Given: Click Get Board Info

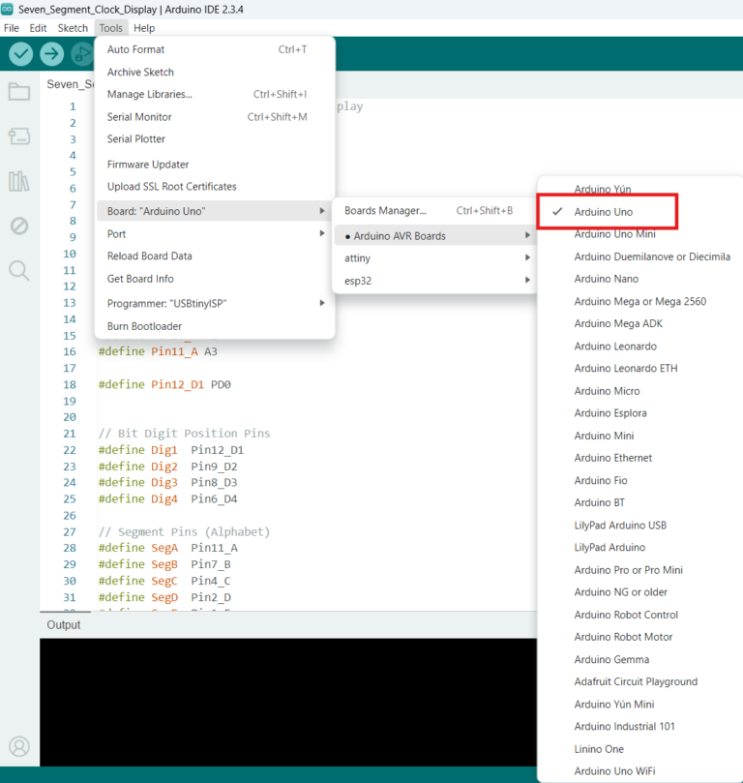Looking at the screenshot, I should click(x=215, y=279).
